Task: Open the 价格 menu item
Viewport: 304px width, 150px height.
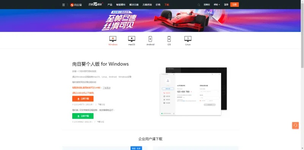Action: (158, 5)
